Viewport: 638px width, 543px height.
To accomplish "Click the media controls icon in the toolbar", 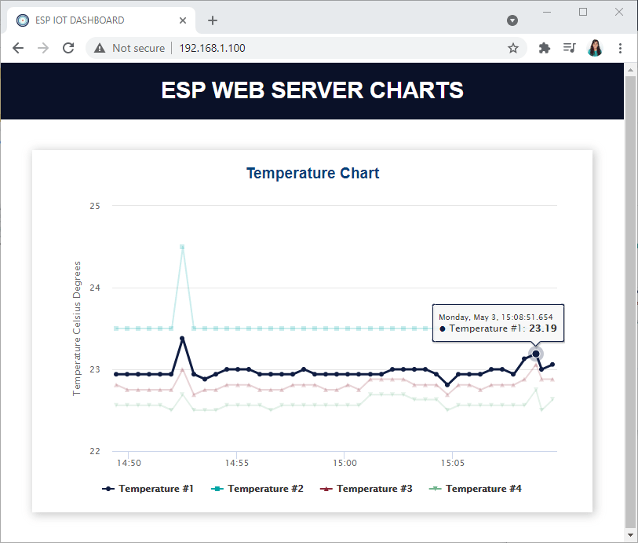I will pos(569,47).
